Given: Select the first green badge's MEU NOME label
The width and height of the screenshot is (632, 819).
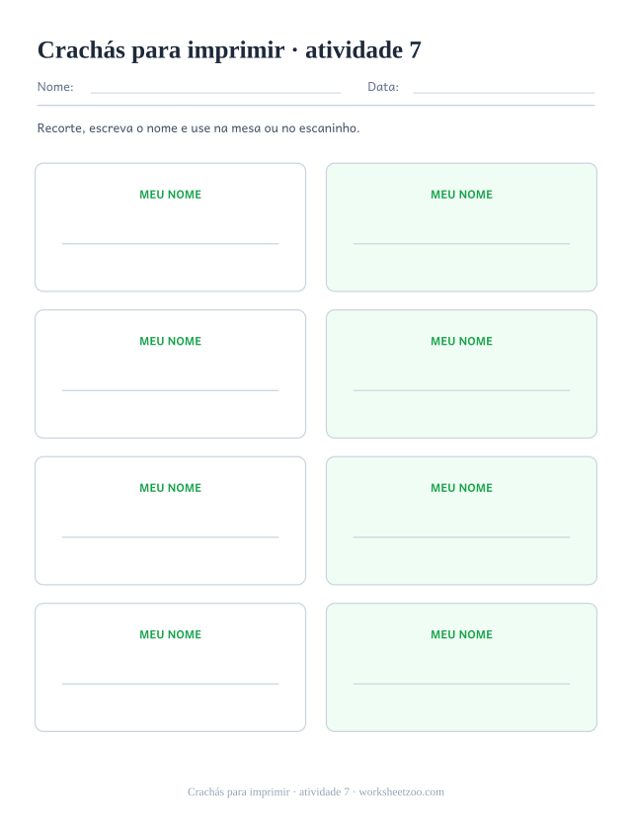Looking at the screenshot, I should tap(461, 195).
